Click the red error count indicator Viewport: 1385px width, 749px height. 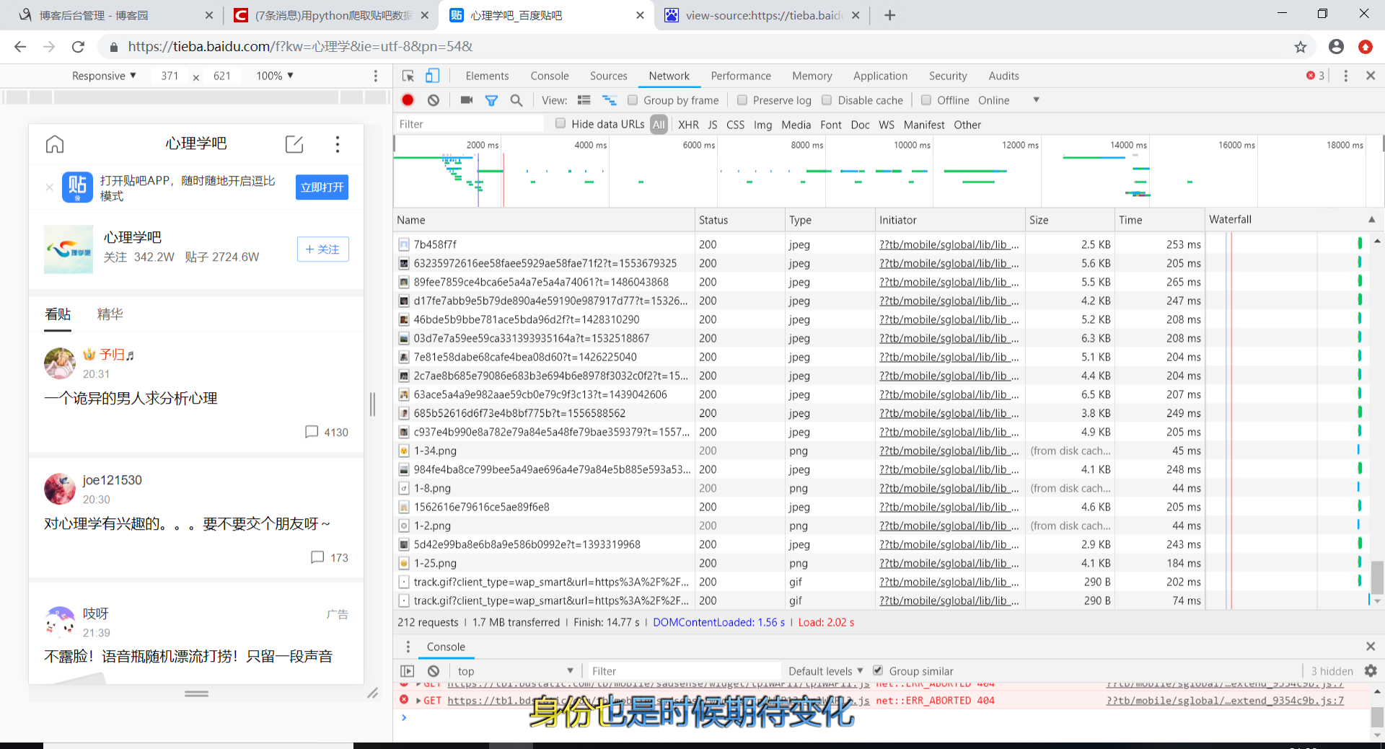point(1315,76)
